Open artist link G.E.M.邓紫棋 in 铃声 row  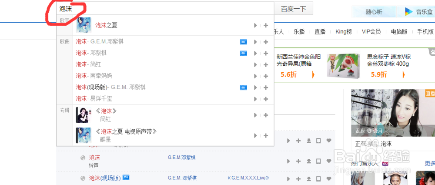181,158
